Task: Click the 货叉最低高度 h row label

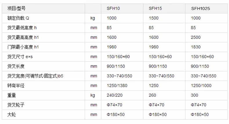Action: [22, 28]
